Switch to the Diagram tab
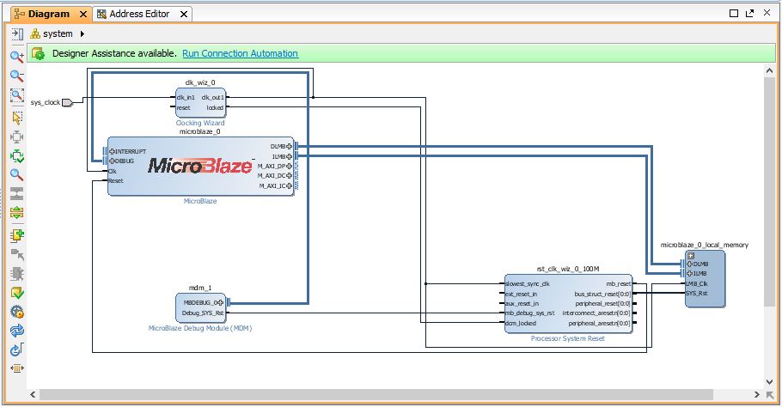This screenshot has height=407, width=782. pos(49,14)
